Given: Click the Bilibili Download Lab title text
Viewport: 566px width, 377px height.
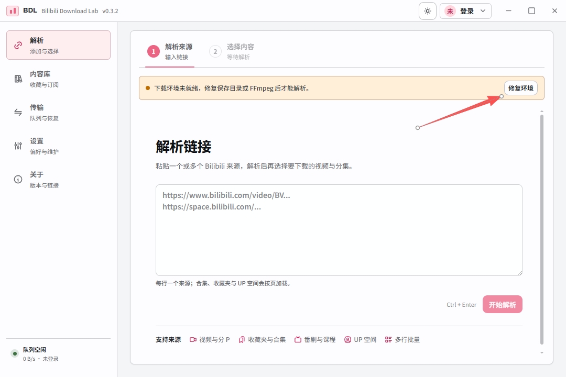Looking at the screenshot, I should (70, 11).
